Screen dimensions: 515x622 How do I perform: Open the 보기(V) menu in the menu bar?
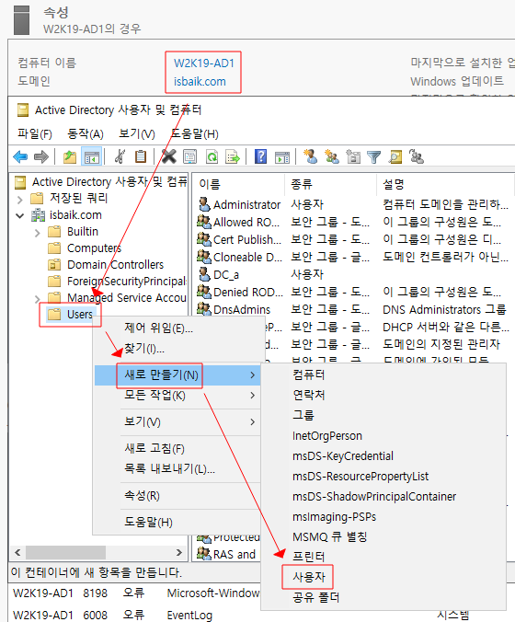point(137,134)
